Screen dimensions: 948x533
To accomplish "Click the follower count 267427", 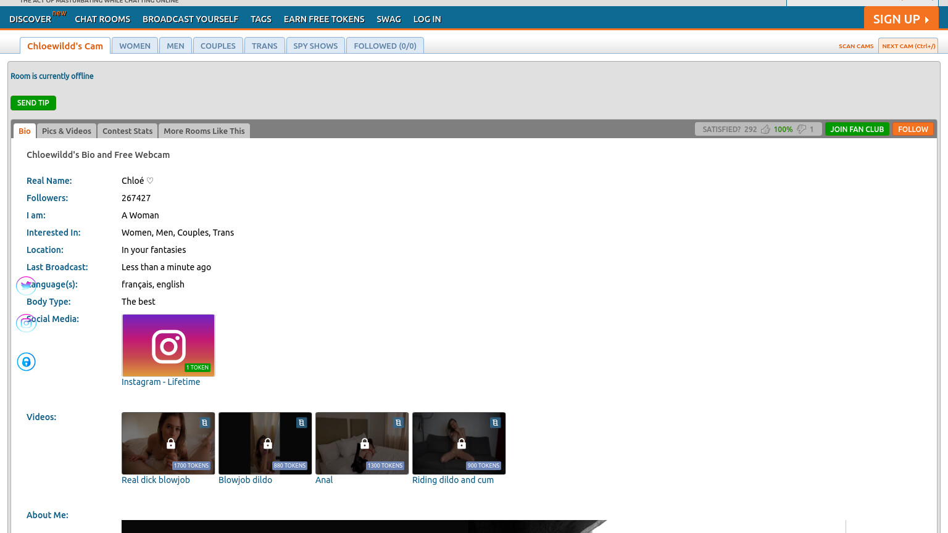I will click(x=136, y=198).
